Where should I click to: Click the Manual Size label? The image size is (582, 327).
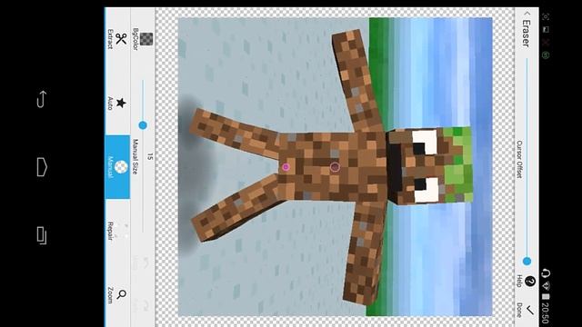click(x=135, y=157)
